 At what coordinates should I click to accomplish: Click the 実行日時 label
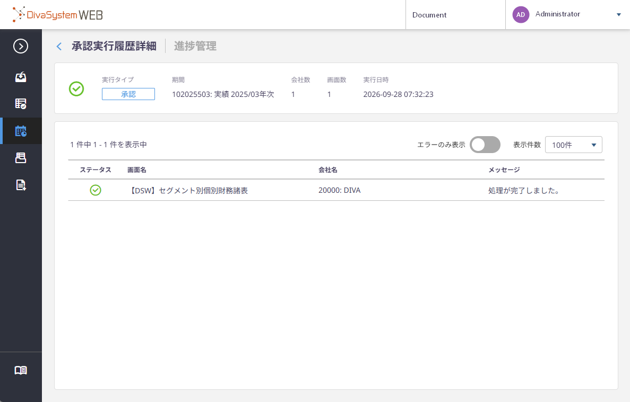click(x=376, y=80)
